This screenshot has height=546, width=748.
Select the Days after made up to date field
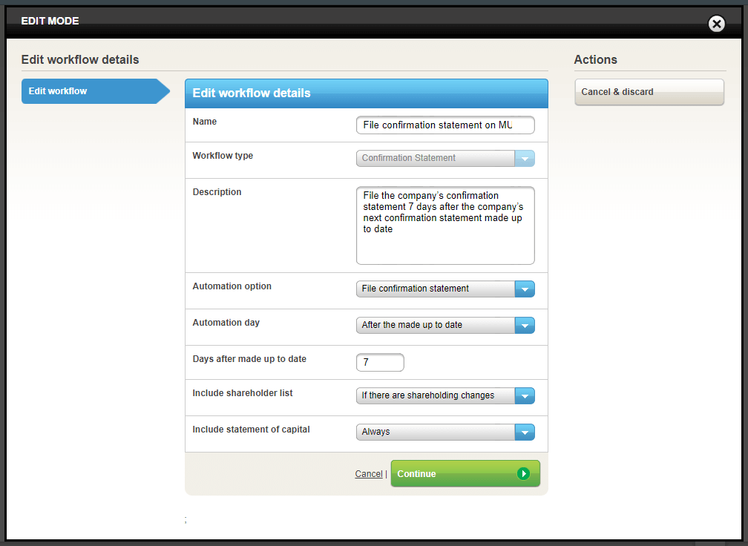(380, 363)
